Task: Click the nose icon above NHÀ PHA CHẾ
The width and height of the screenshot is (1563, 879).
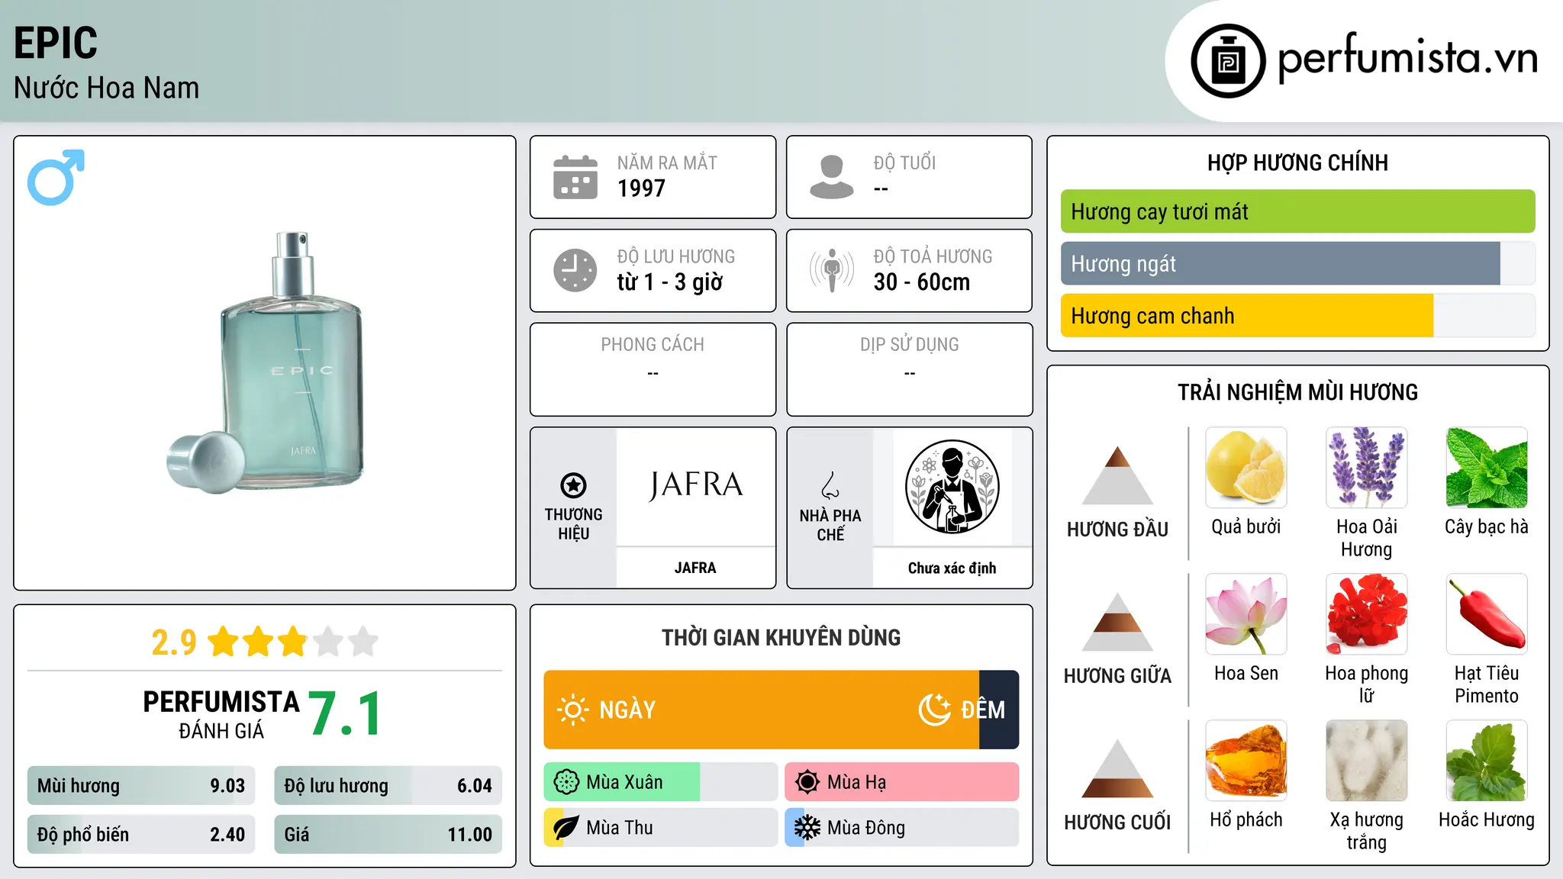Action: [x=830, y=485]
